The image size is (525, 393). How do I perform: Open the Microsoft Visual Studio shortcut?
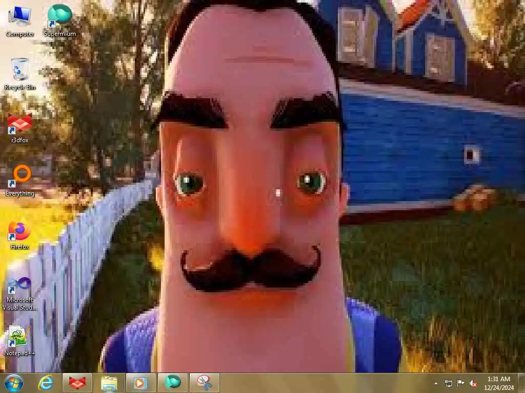pos(20,293)
